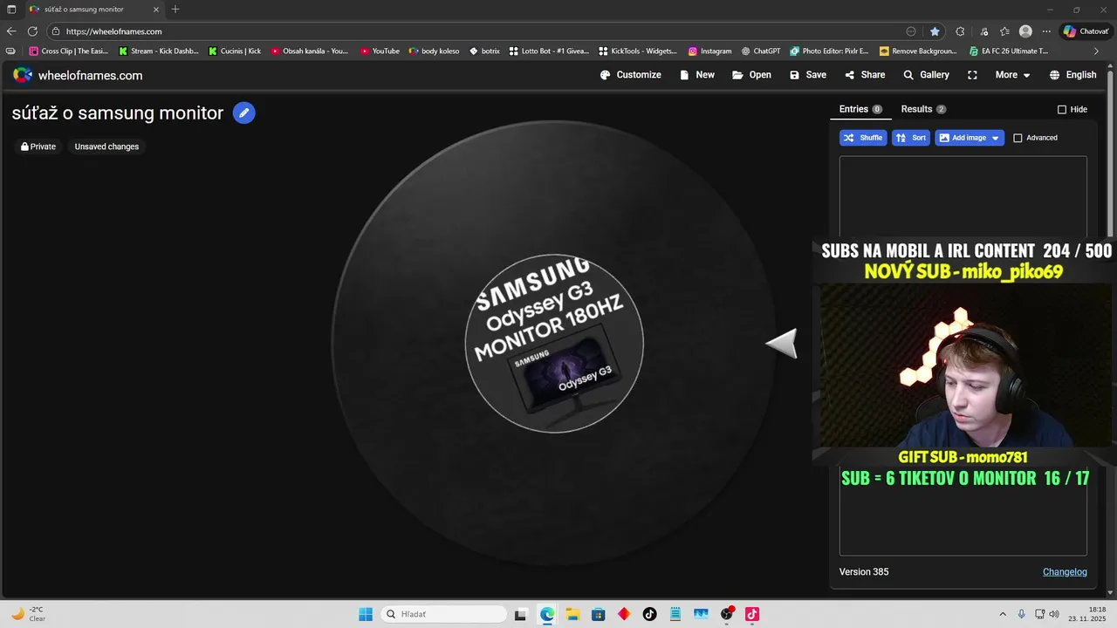Show hidden tray icons chevron

tap(1003, 614)
